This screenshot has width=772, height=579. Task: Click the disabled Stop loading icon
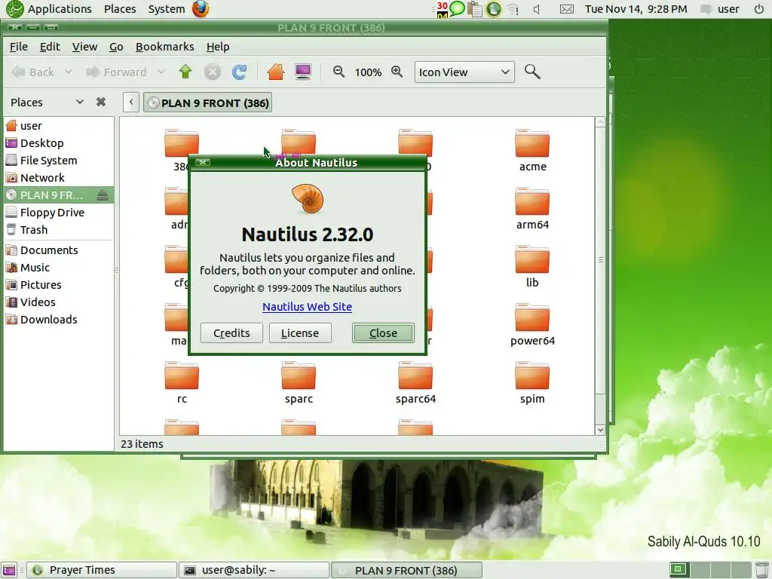[212, 72]
